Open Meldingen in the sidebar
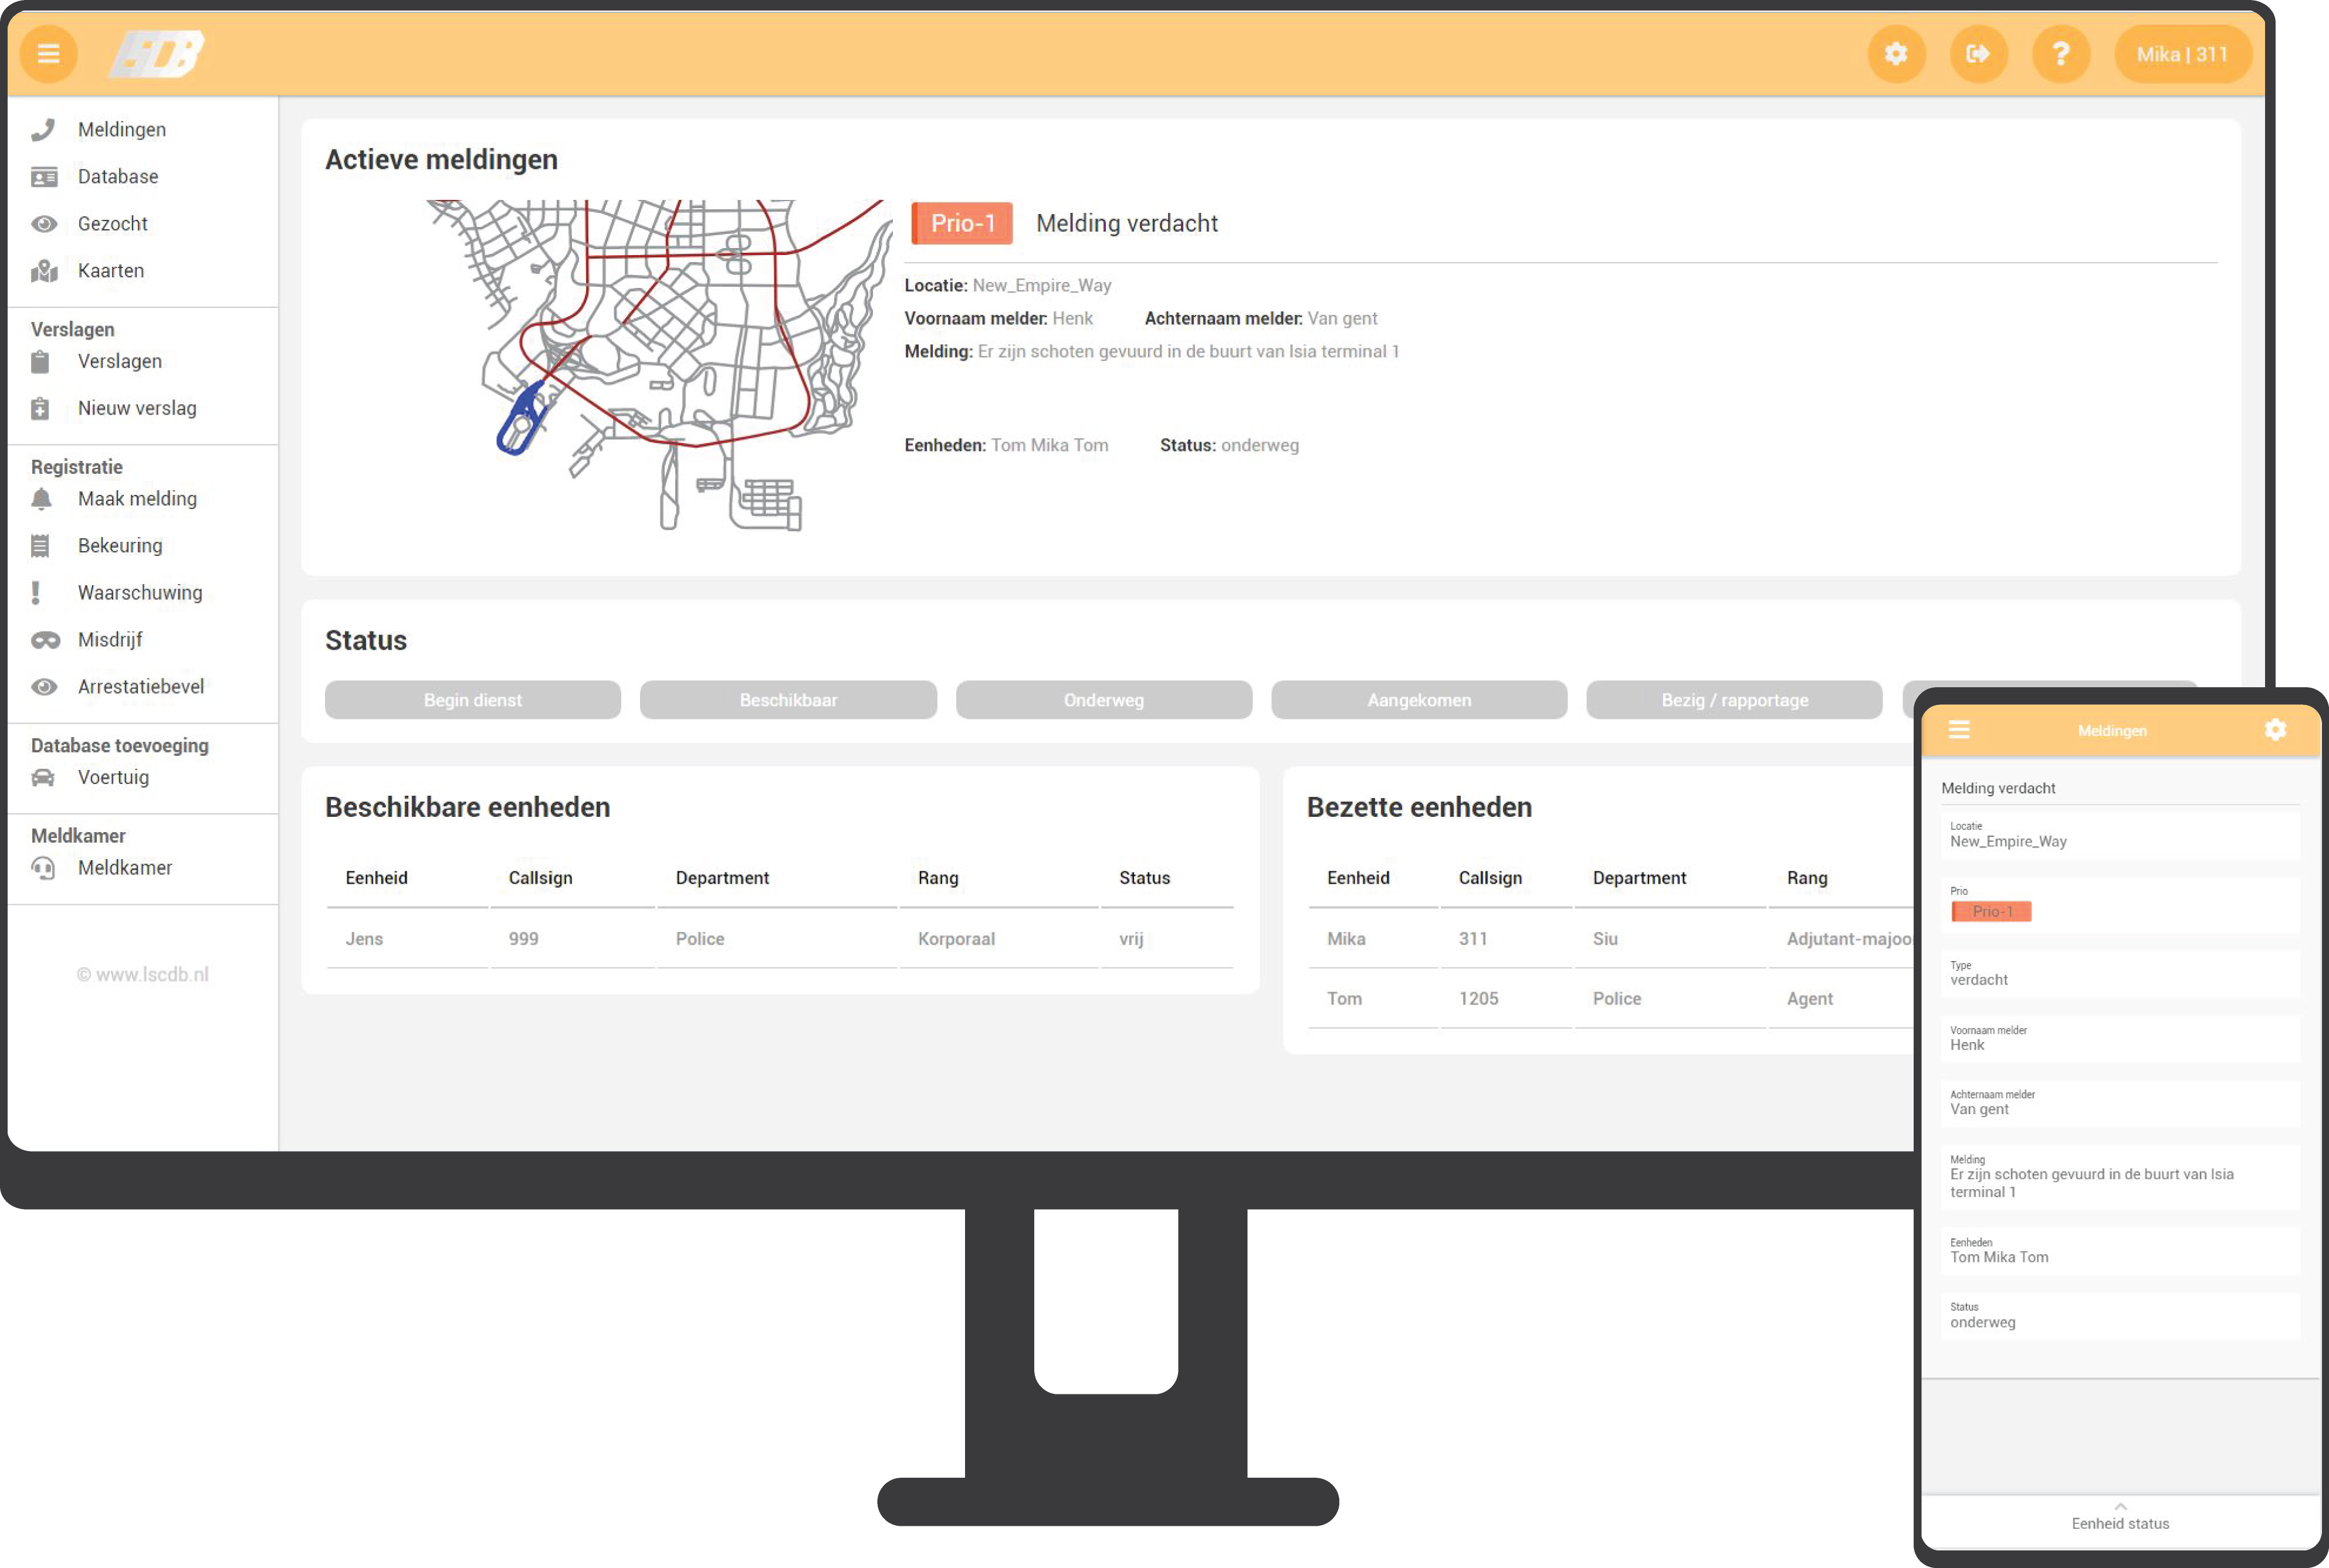The image size is (2329, 1568). coord(121,130)
